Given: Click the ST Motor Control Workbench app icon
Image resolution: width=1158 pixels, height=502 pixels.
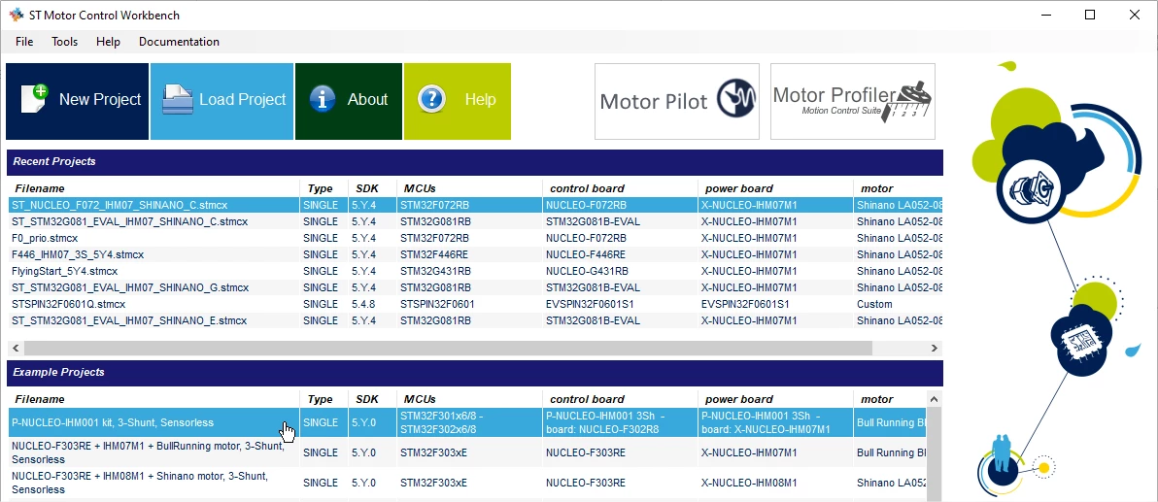Looking at the screenshot, I should [17, 15].
